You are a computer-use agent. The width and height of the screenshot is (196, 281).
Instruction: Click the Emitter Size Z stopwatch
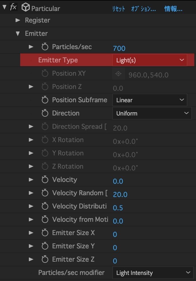point(45,259)
